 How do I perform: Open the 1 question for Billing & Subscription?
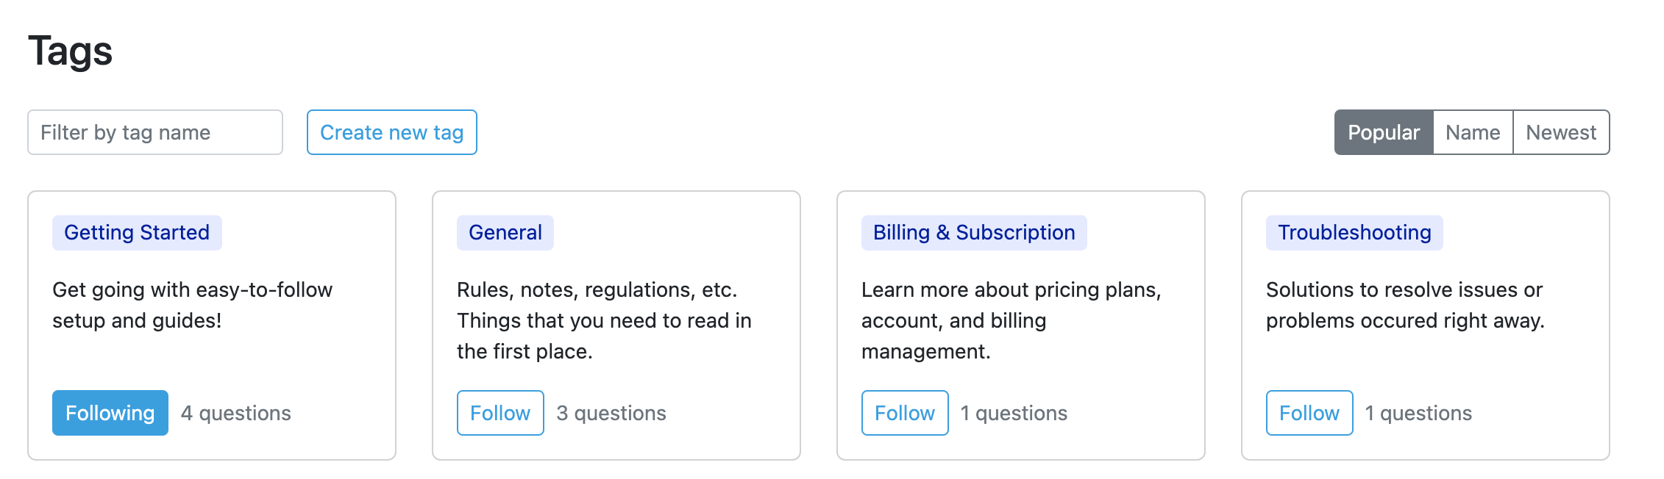[x=1014, y=413]
